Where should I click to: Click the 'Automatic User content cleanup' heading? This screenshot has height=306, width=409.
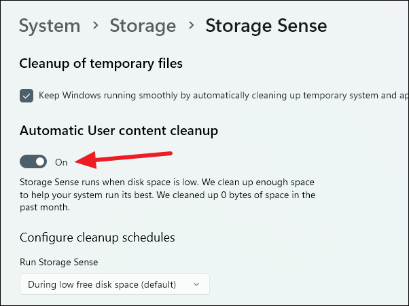pos(120,130)
